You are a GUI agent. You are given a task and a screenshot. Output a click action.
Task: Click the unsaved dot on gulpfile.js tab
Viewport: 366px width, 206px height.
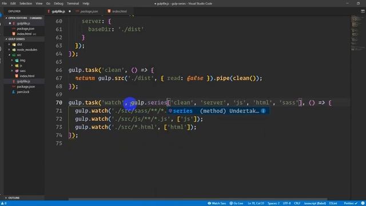pyautogui.click(x=70, y=11)
